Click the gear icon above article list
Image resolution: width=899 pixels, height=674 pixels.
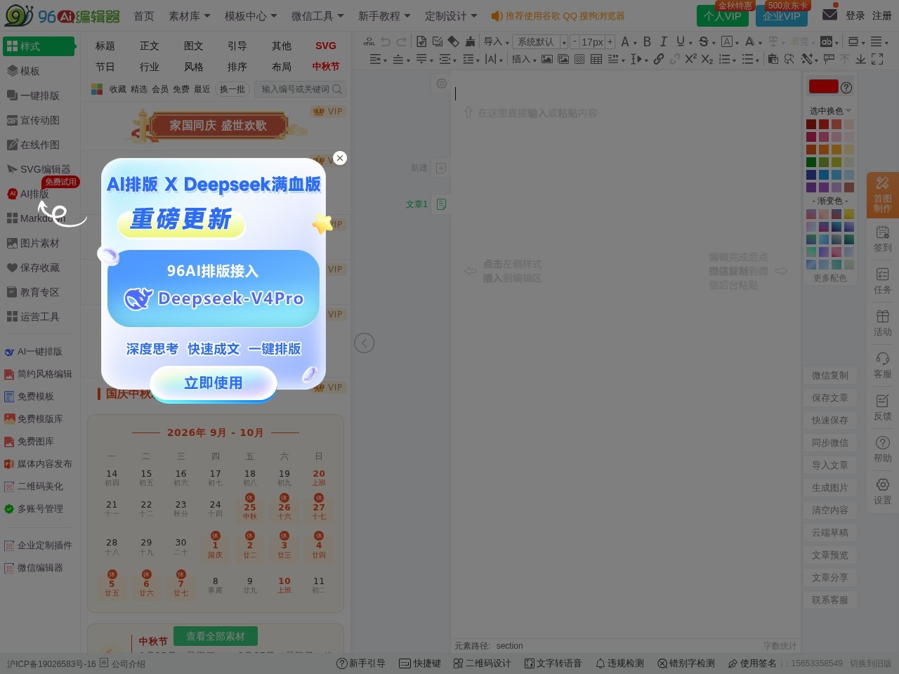point(441,83)
